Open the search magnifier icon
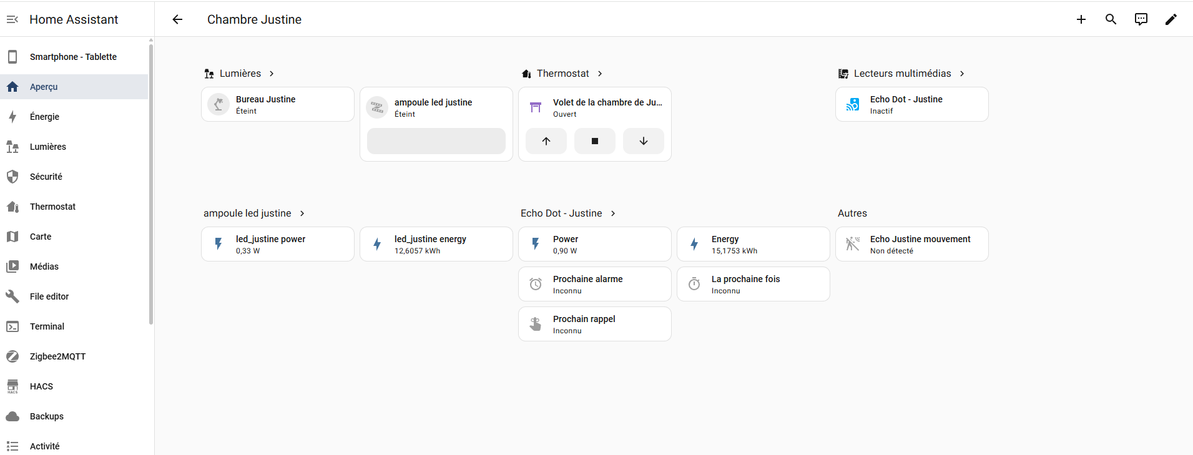This screenshot has height=455, width=1193. [x=1111, y=19]
